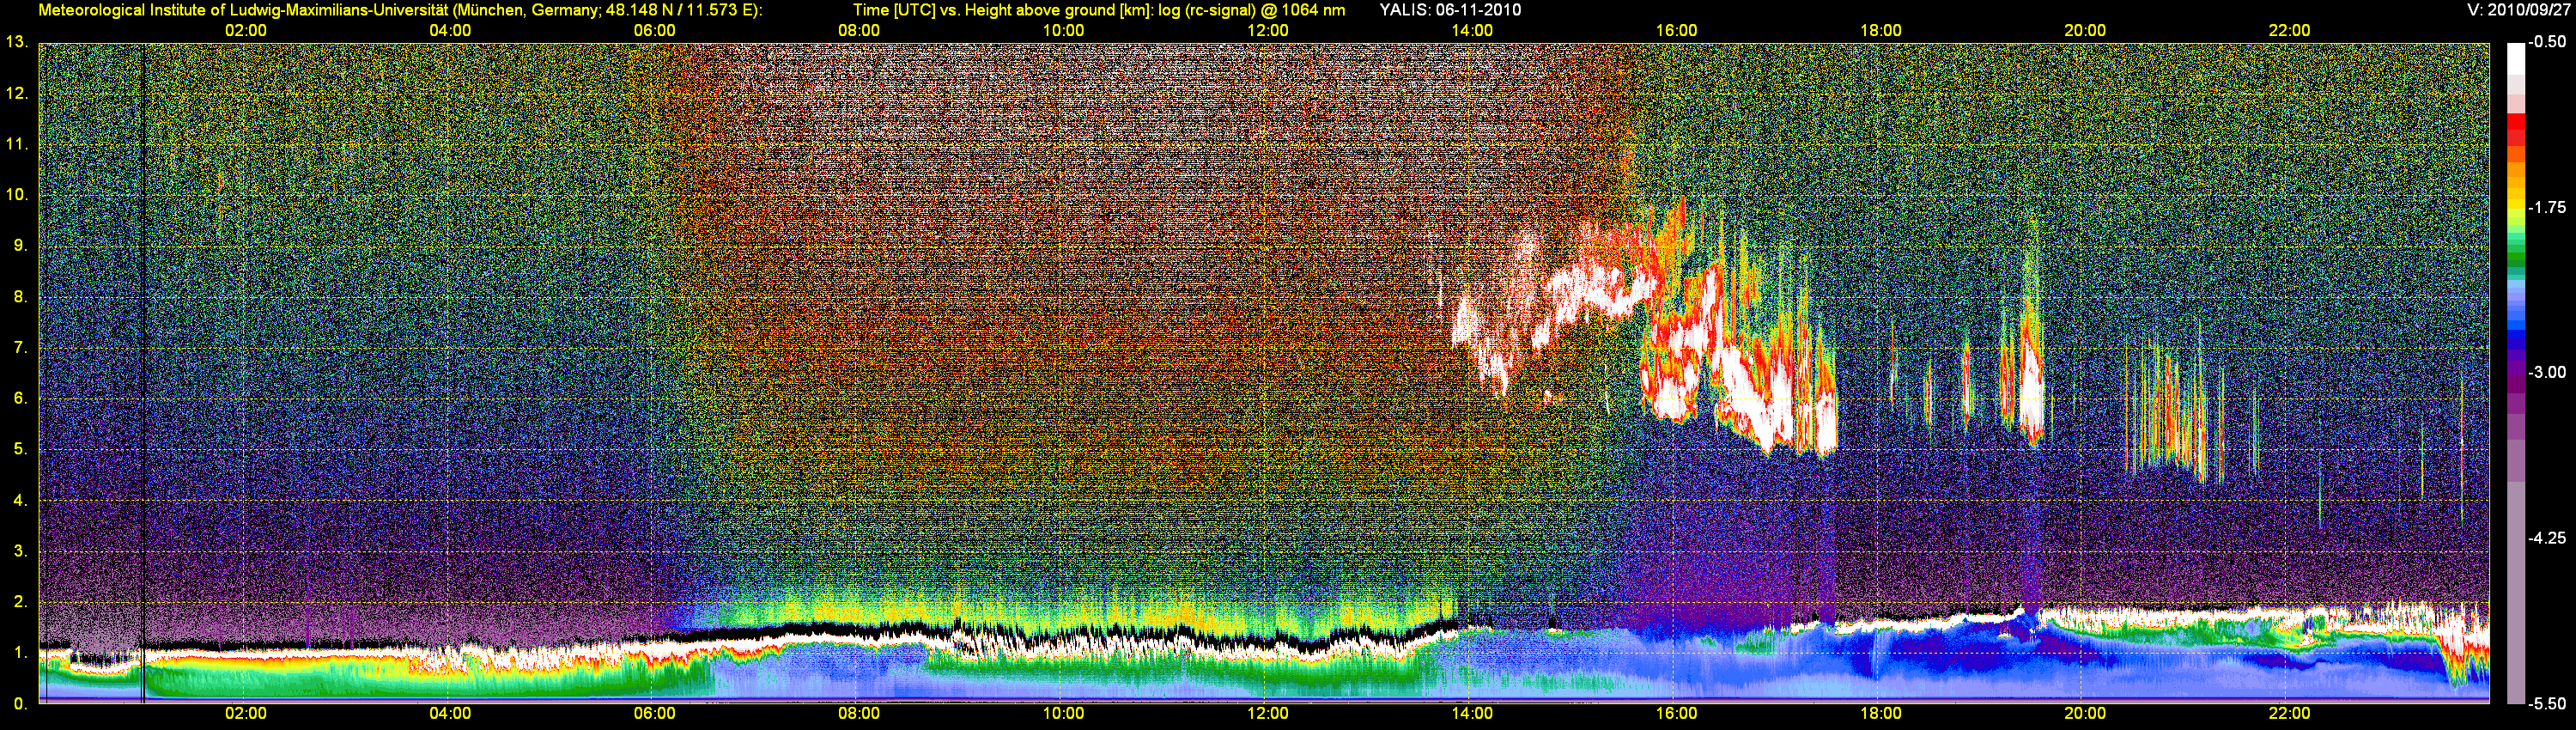Image resolution: width=2576 pixels, height=730 pixels.
Task: Click the 08:00 label on the top time axis
Action: (859, 31)
